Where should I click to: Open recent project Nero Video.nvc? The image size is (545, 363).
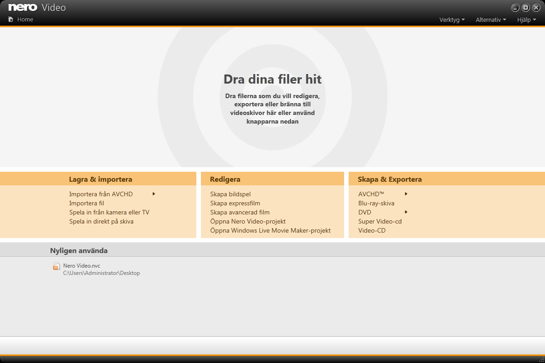(82, 266)
